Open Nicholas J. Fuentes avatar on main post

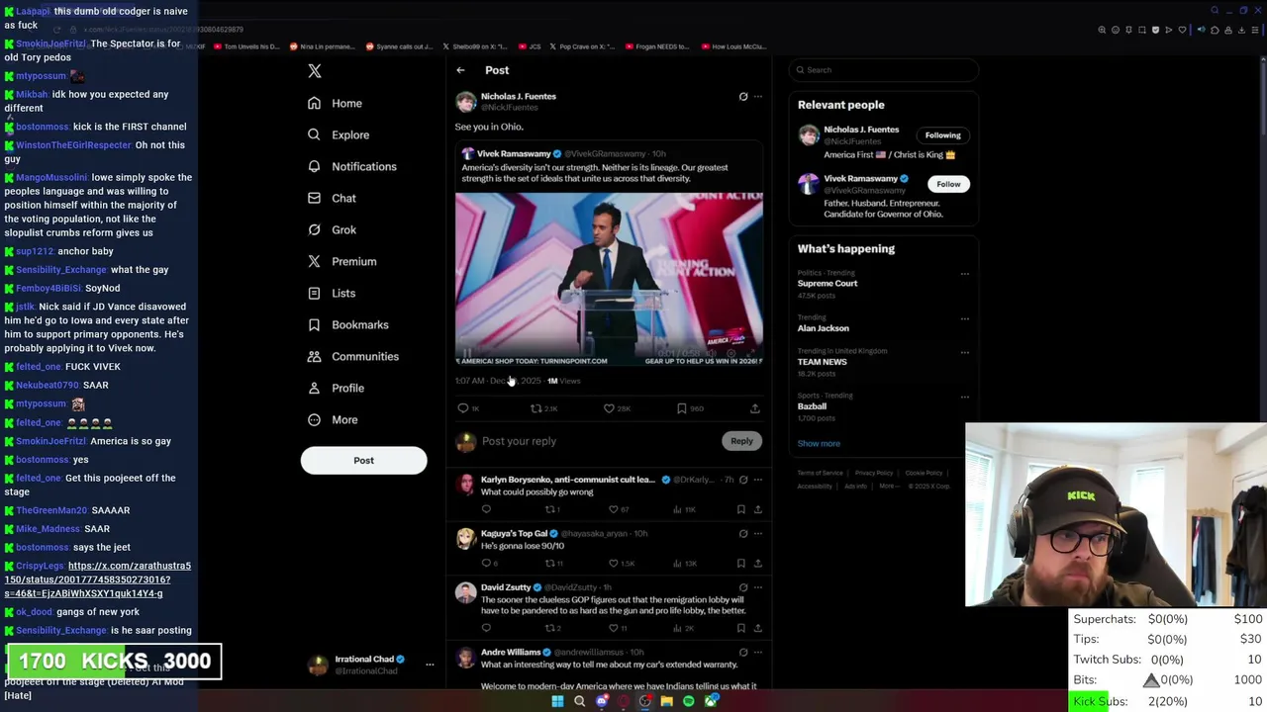click(465, 102)
